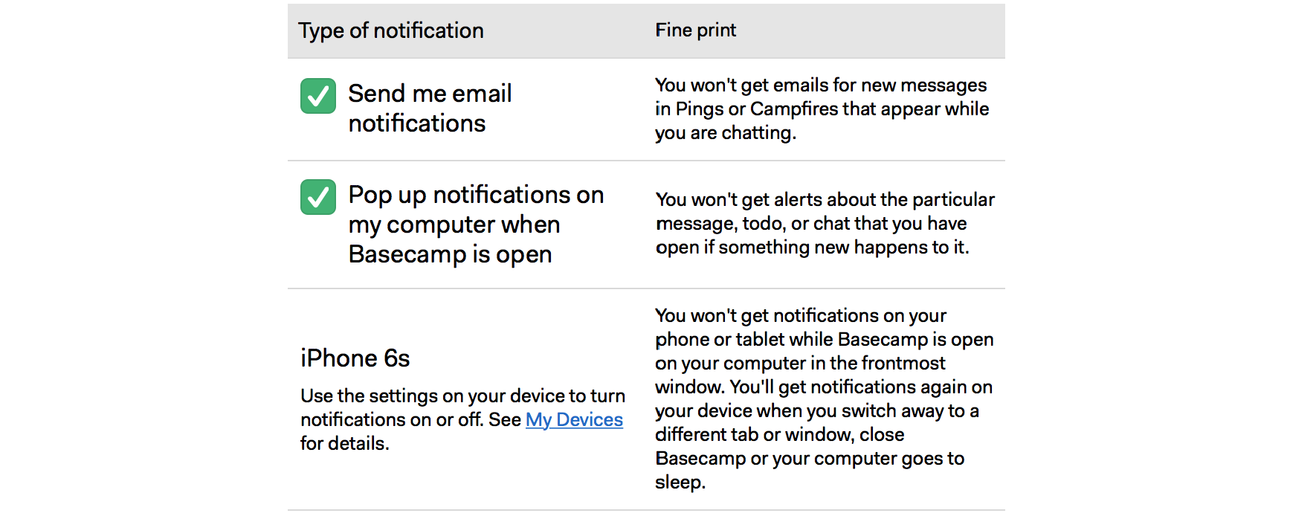Select the iPhone 6s device heading

tap(355, 358)
